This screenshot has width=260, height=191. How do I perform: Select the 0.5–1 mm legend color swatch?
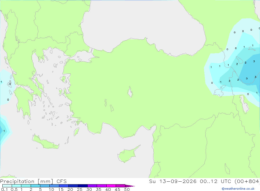[17, 186]
